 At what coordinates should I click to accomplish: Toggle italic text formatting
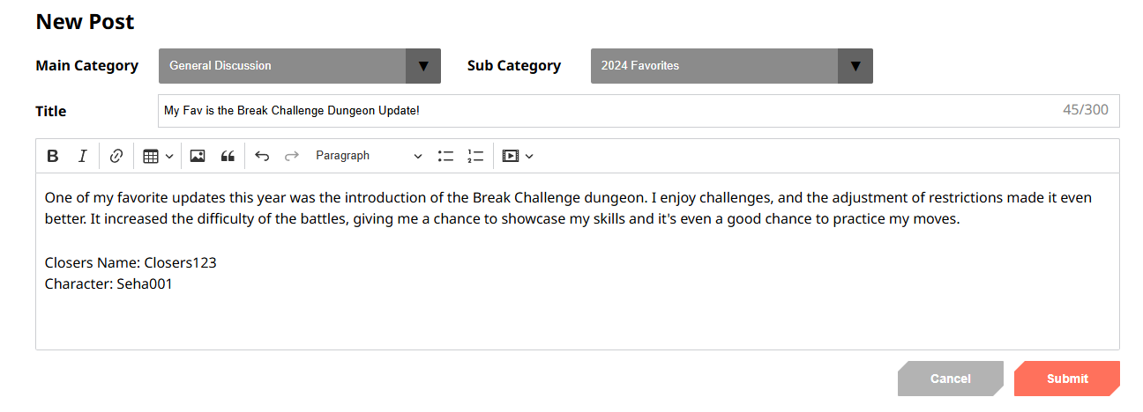point(83,156)
